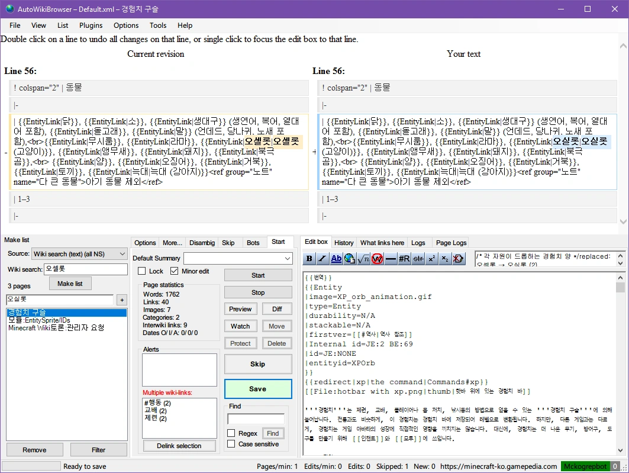Switch to the More... tab
Viewport: 629px width, 473px height.
tap(173, 243)
